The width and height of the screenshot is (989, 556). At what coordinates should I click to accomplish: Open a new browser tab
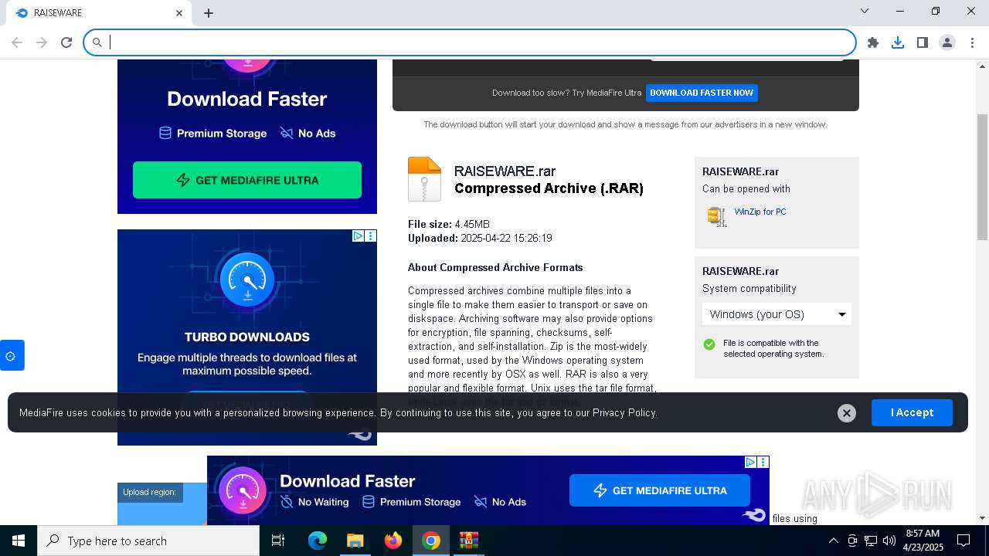(x=209, y=13)
